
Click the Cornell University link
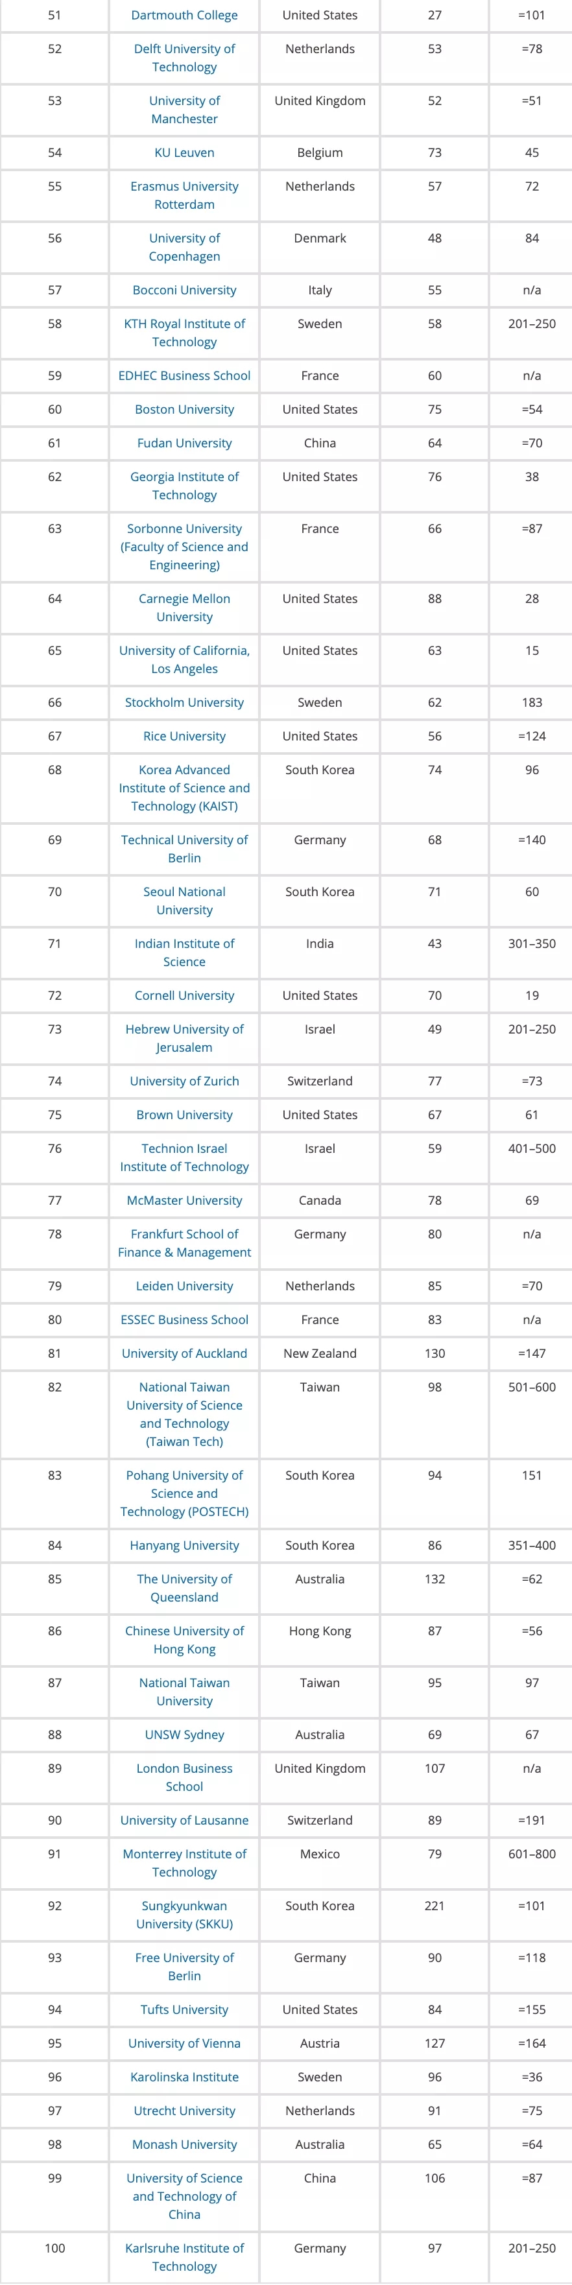184,995
